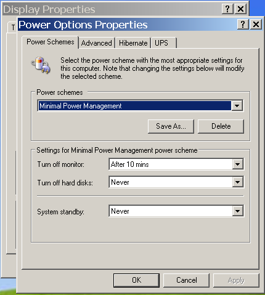Click the Apply button
Image resolution: width=265 pixels, height=295 pixels.
coord(236,280)
